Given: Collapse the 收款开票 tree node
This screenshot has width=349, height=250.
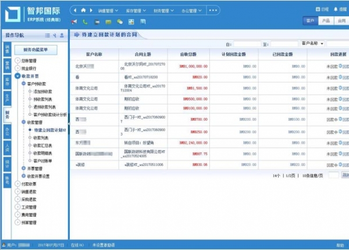Looking at the screenshot, I should coord(17,76).
